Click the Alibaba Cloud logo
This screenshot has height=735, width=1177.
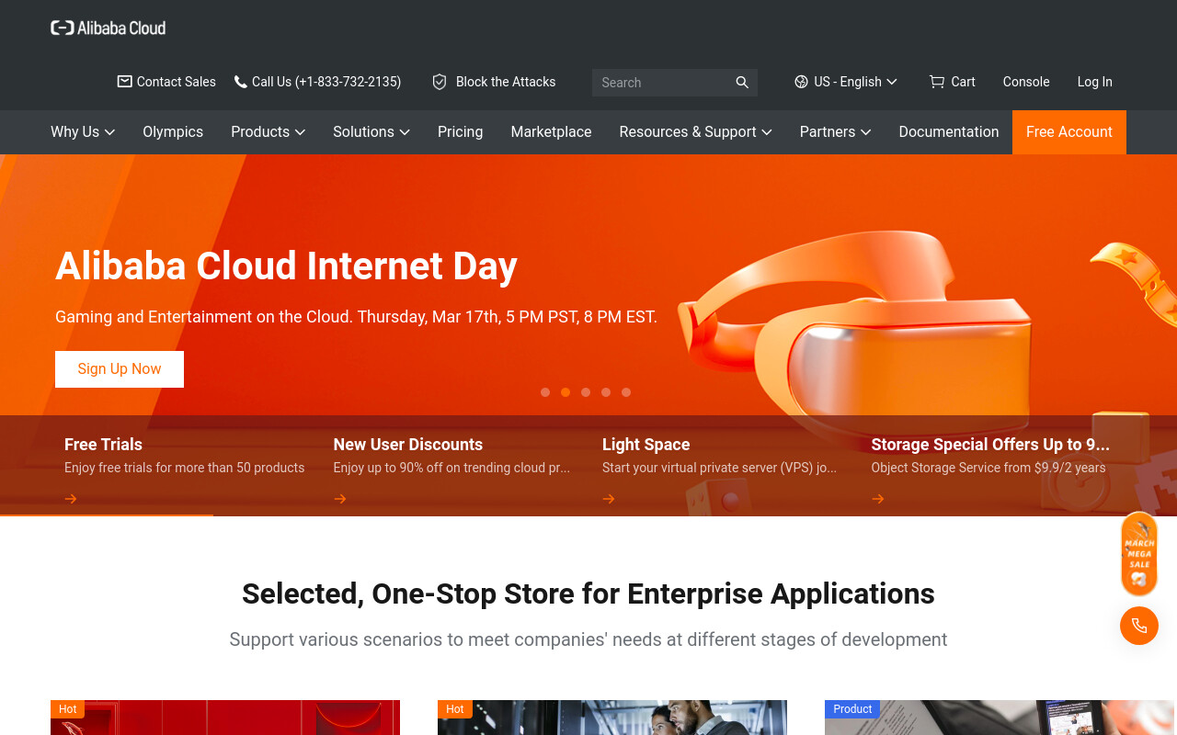109,28
